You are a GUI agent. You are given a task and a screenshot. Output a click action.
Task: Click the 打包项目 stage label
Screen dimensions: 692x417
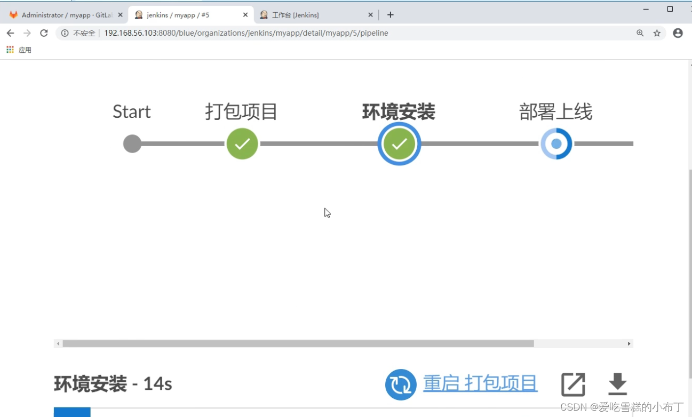[x=242, y=112]
